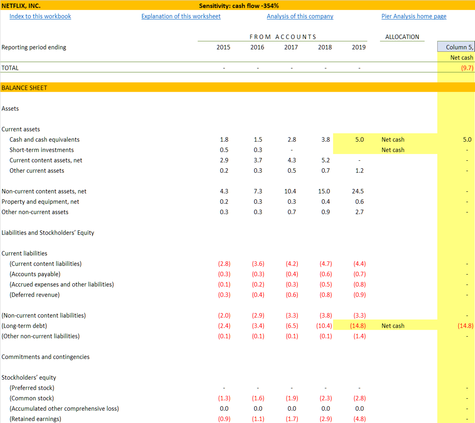This screenshot has height=423, width=475.
Task: Click the NETFLIX, INC. title cell
Action: [x=21, y=6]
